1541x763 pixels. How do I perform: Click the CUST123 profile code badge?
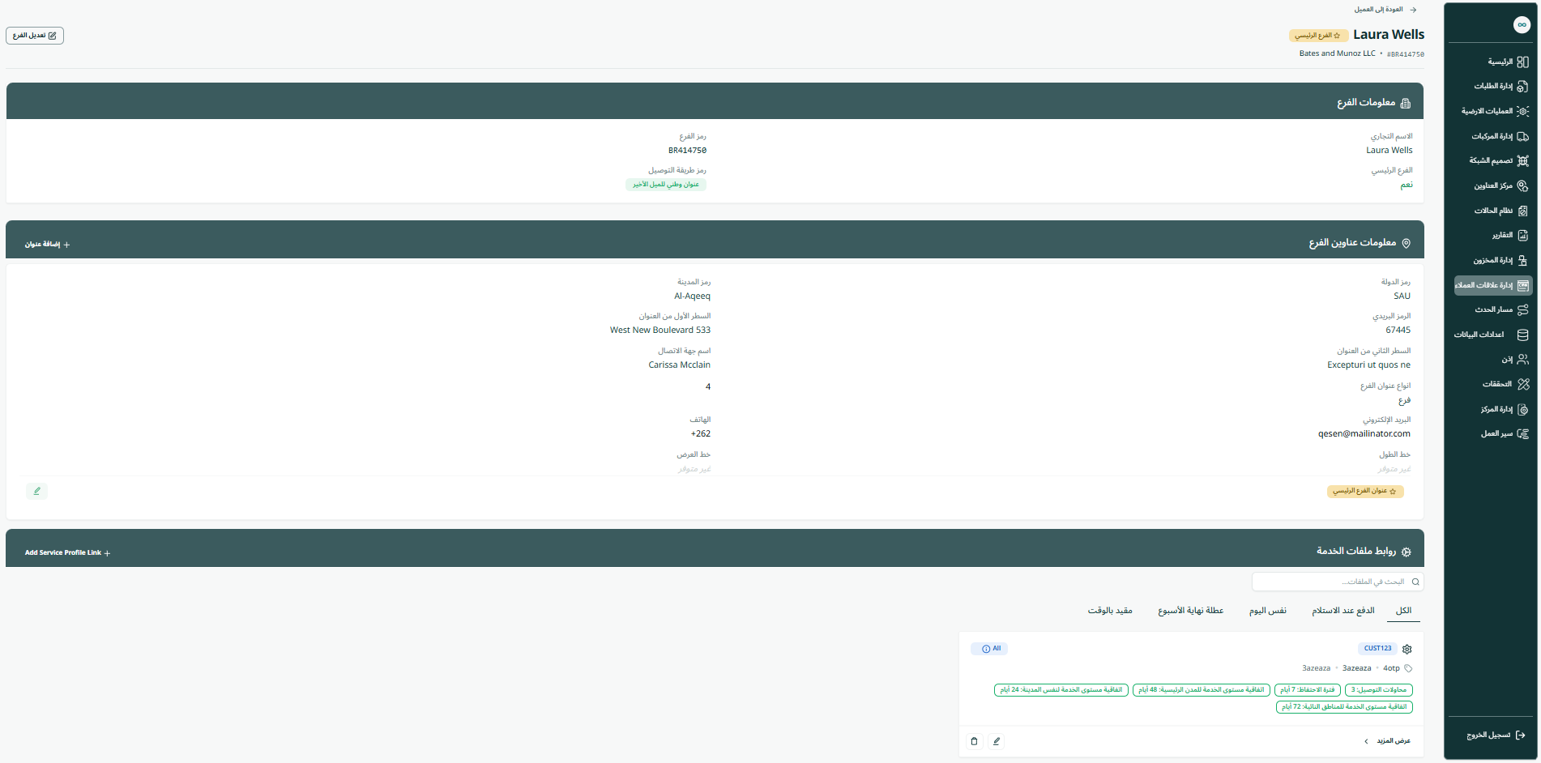(1377, 649)
